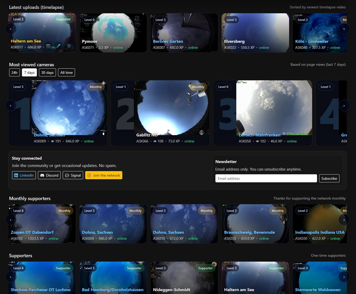Click the moon phase icon on Gablitz NO card
Image resolution: width=356 pixels, height=294 pixels.
point(202,133)
